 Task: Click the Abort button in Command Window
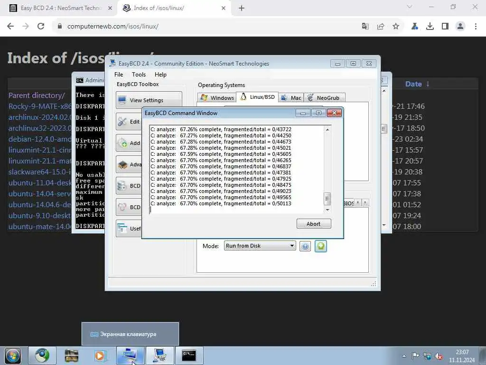click(314, 224)
